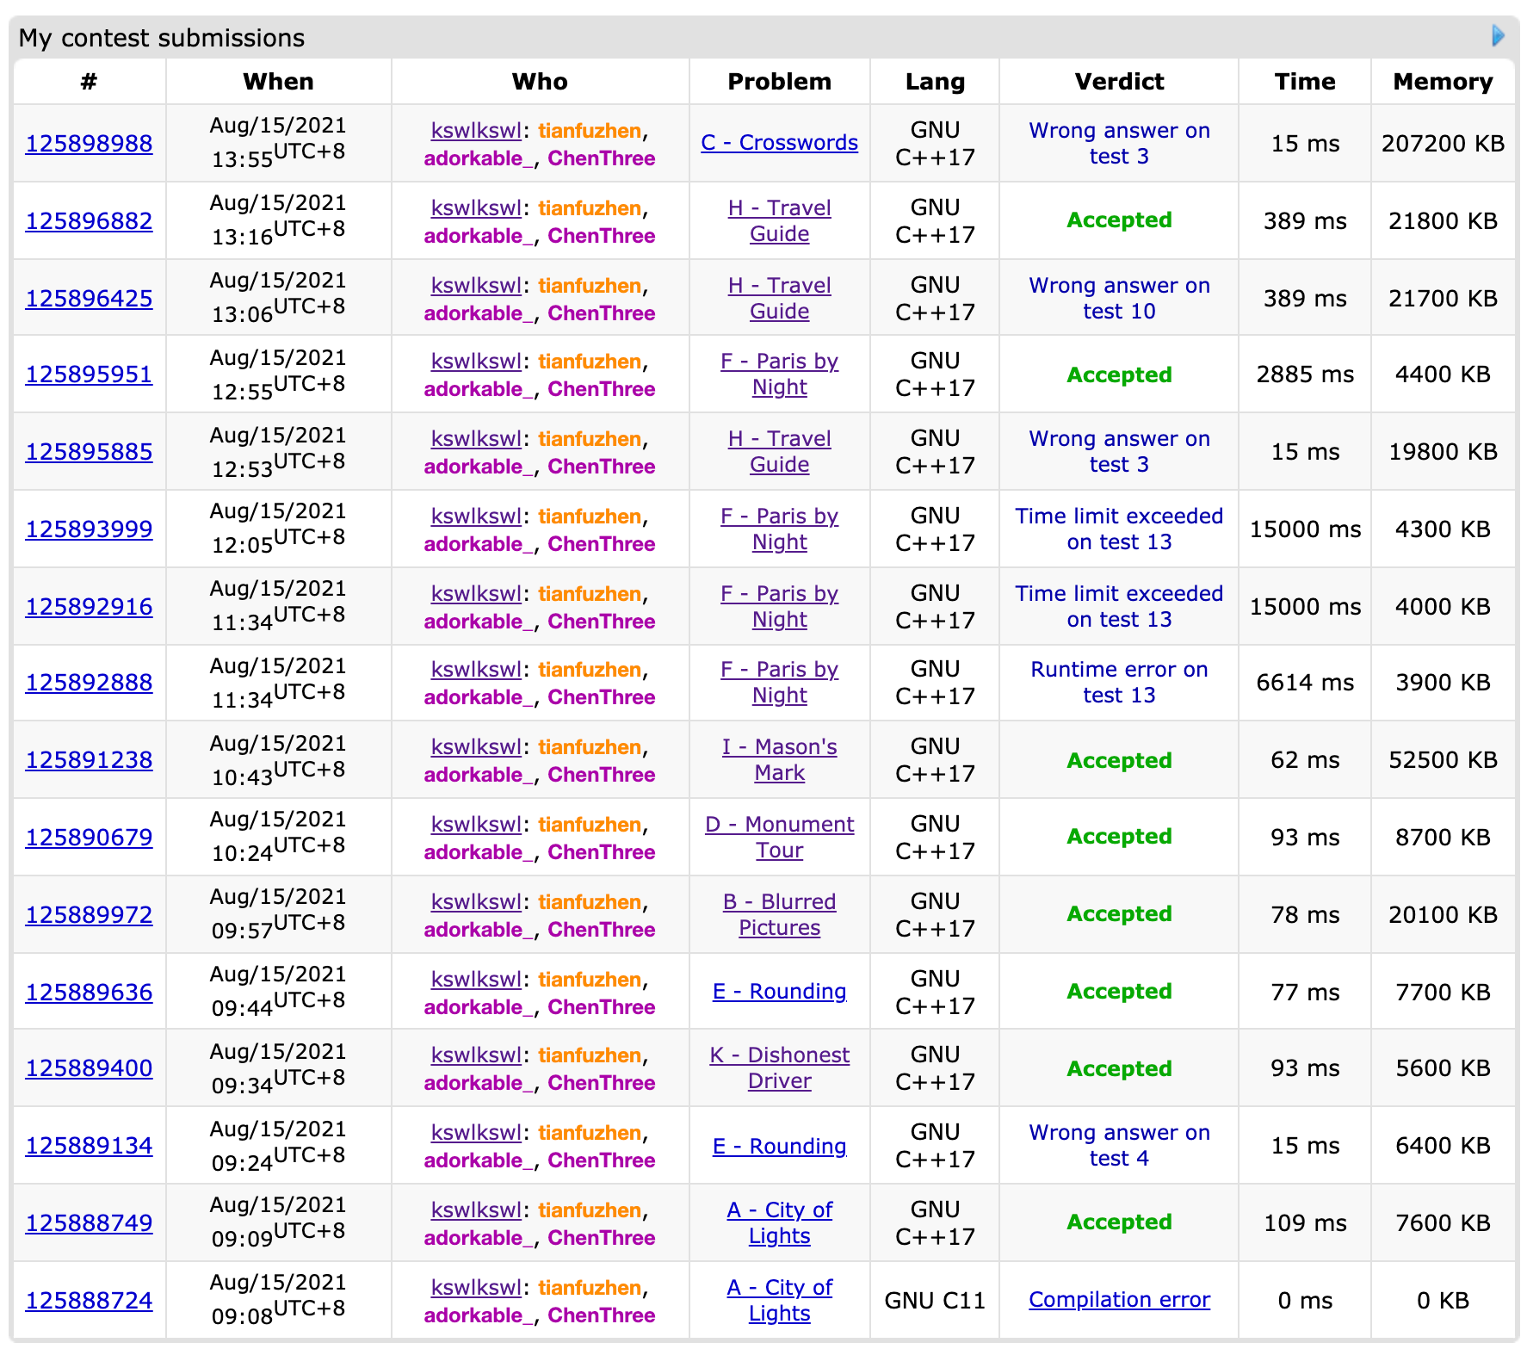This screenshot has width=1527, height=1355.
Task: Click the blue arrow icon beside the submissions header
Action: (1498, 36)
